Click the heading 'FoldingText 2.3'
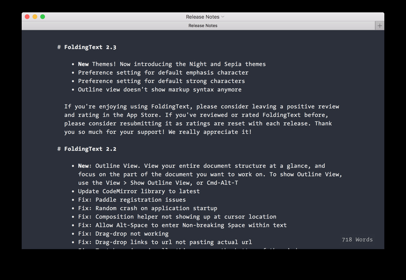The width and height of the screenshot is (406, 280). pos(90,47)
